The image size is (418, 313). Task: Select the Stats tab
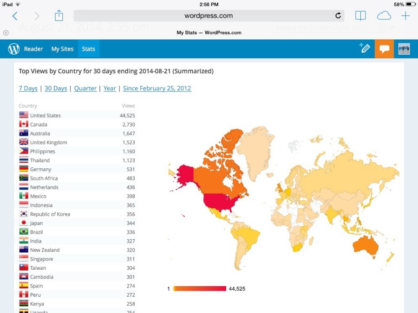click(x=88, y=49)
